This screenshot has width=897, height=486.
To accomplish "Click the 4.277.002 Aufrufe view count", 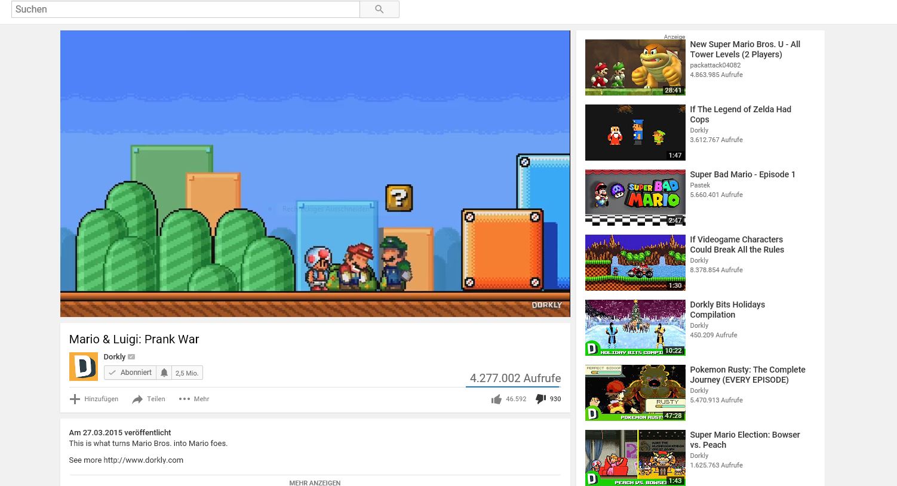I will click(x=515, y=378).
